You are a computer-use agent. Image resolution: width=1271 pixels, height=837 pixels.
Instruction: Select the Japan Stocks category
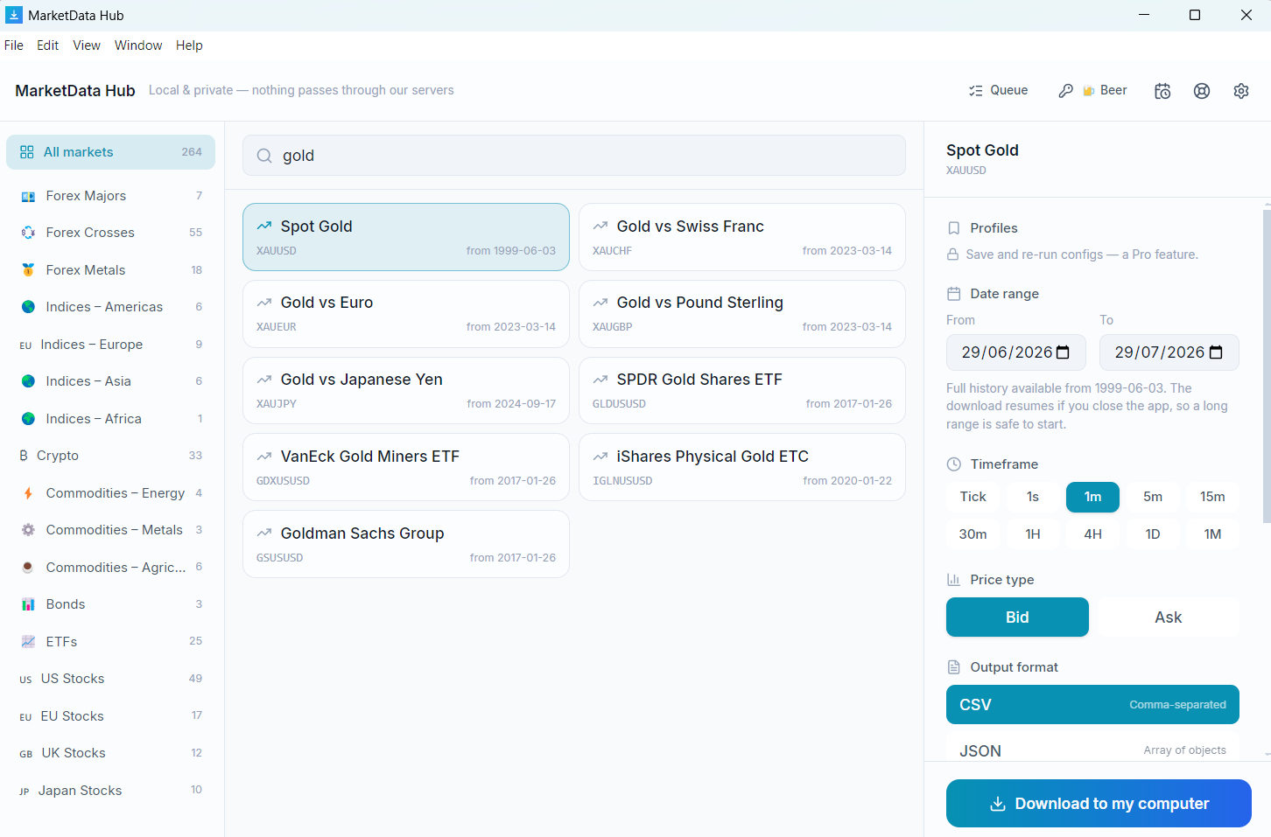[110, 791]
